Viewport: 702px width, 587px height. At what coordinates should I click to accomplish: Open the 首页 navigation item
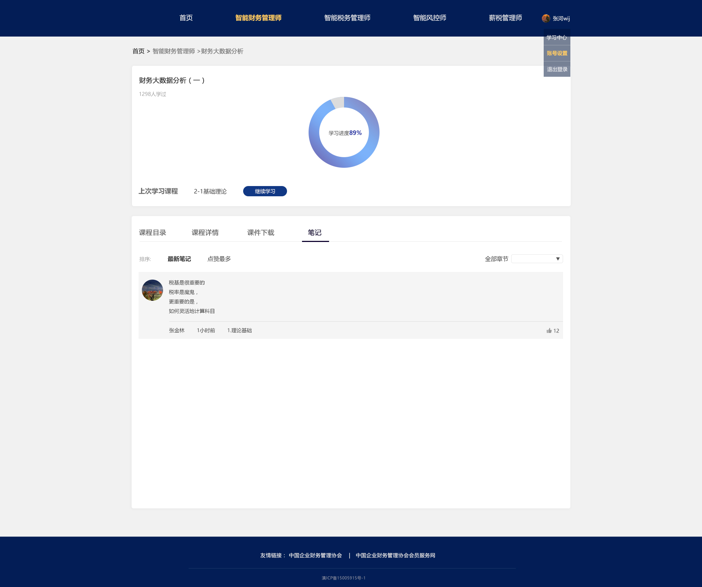pyautogui.click(x=186, y=18)
